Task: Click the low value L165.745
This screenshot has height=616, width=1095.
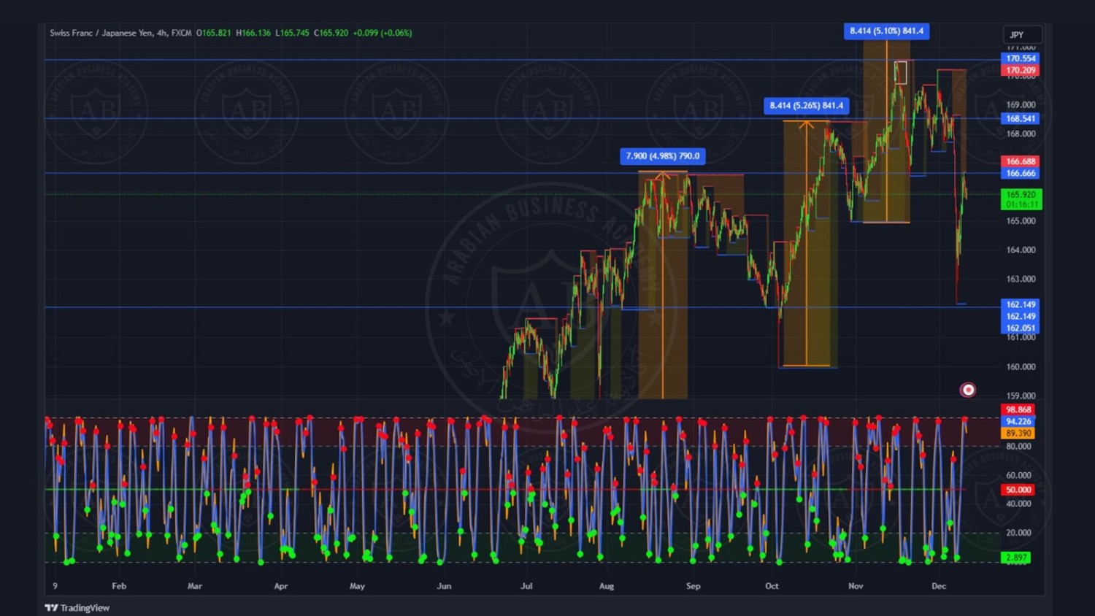Action: pos(293,33)
